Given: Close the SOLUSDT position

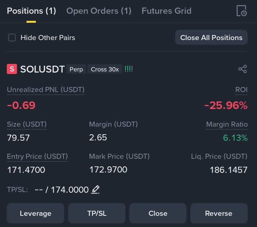Looking at the screenshot, I should [158, 213].
